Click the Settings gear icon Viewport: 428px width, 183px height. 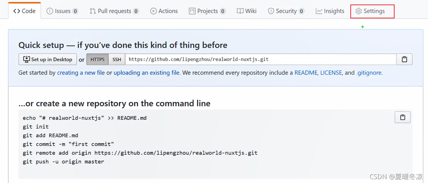tap(358, 11)
